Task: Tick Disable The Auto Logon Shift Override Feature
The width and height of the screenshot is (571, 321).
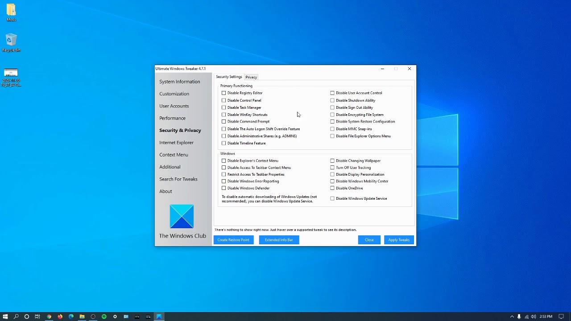Action: coord(224,129)
